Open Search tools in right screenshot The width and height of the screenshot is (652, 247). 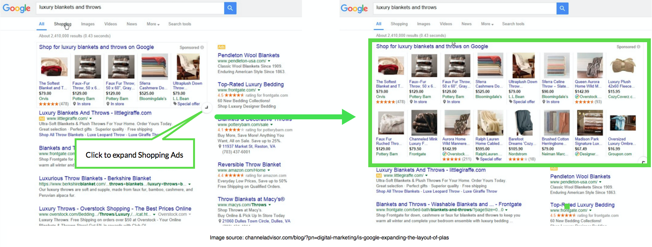[x=513, y=24]
